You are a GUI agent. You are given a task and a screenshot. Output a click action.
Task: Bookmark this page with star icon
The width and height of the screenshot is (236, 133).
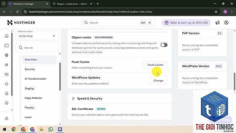click(216, 12)
